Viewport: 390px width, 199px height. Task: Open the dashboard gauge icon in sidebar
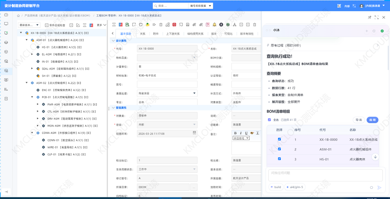pyautogui.click(x=6, y=15)
